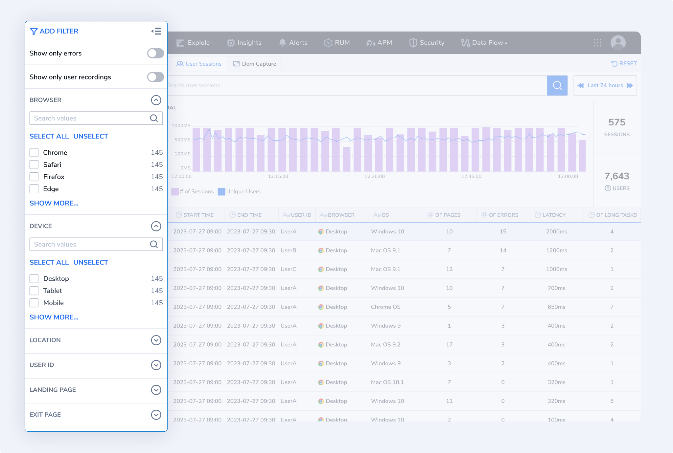Screen dimensions: 673x453
Task: Check the Edge browser checkbox
Action: point(34,189)
